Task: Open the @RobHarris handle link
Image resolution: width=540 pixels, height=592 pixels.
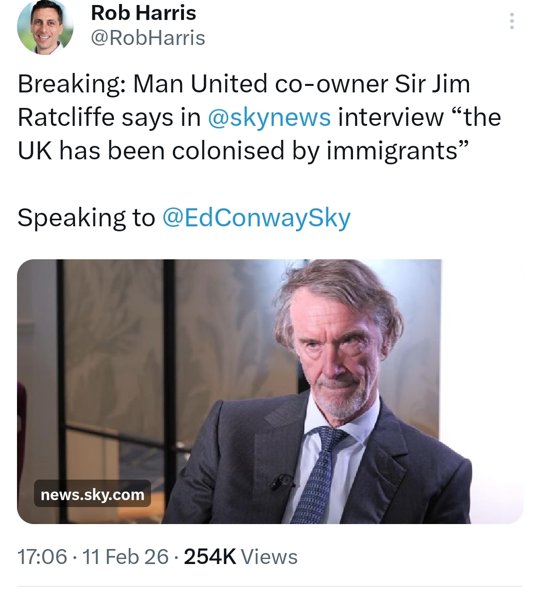Action: tap(148, 38)
